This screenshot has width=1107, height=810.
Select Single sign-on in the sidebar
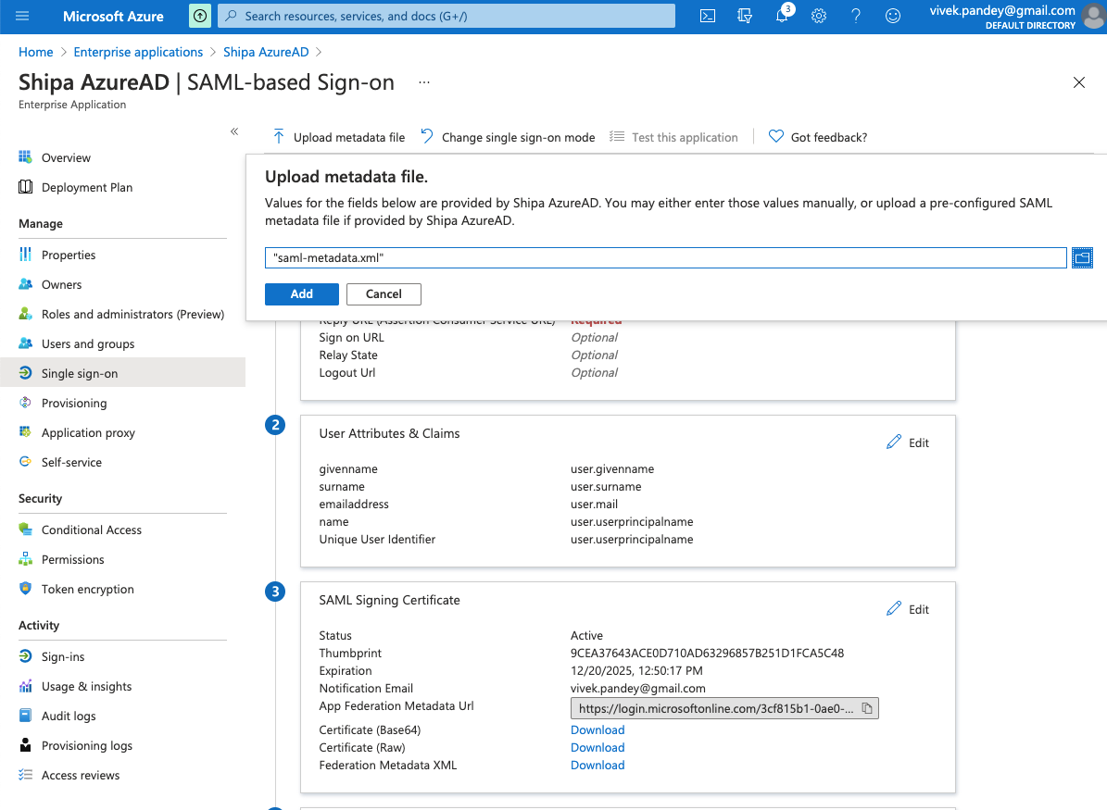[123, 372]
